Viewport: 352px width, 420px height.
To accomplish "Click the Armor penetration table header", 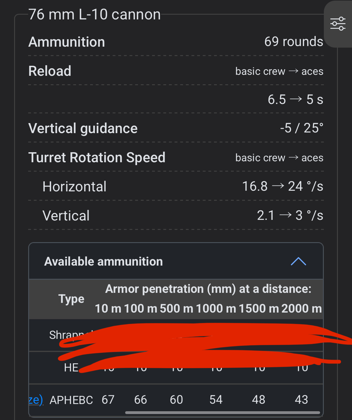I will 208,289.
